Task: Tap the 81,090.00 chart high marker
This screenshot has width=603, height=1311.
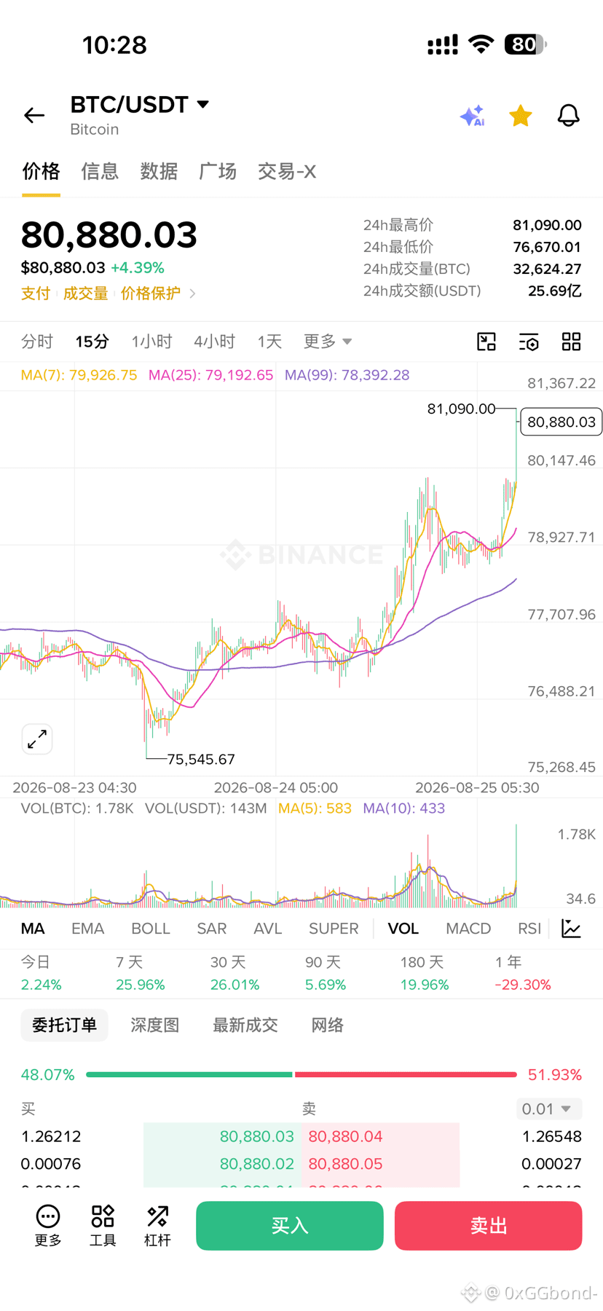Action: (x=461, y=409)
